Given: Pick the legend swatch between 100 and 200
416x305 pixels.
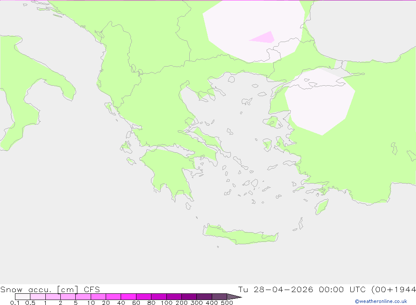Looking at the screenshot, I should coord(174,297).
